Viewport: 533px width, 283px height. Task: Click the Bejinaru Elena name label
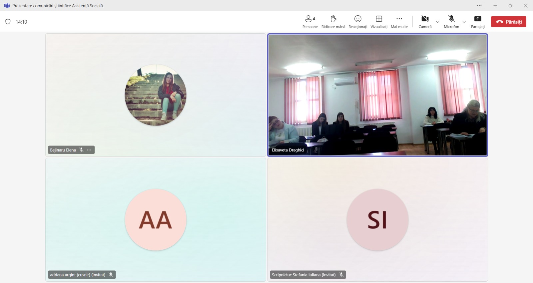[x=63, y=150]
